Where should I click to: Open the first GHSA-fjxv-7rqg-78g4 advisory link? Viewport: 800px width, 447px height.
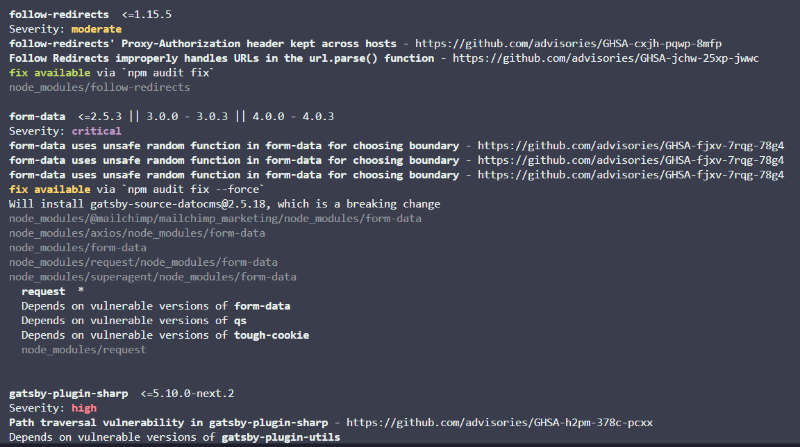click(631, 146)
